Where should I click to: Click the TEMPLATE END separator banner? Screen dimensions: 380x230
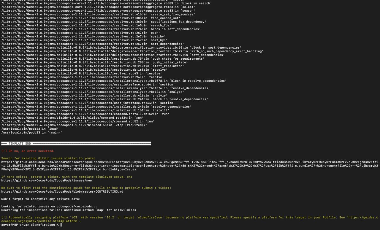[76, 143]
